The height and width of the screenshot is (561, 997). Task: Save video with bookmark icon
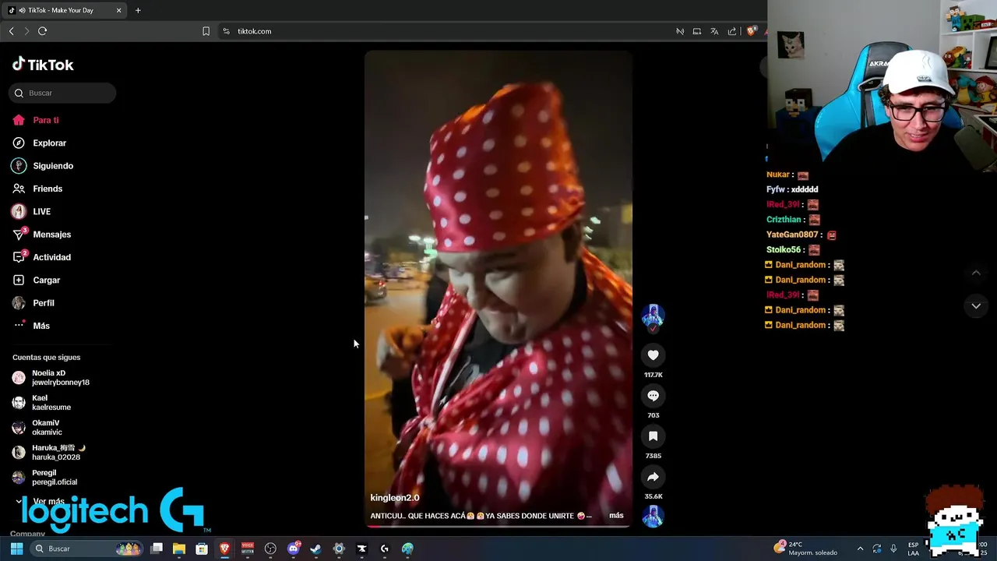pos(653,436)
